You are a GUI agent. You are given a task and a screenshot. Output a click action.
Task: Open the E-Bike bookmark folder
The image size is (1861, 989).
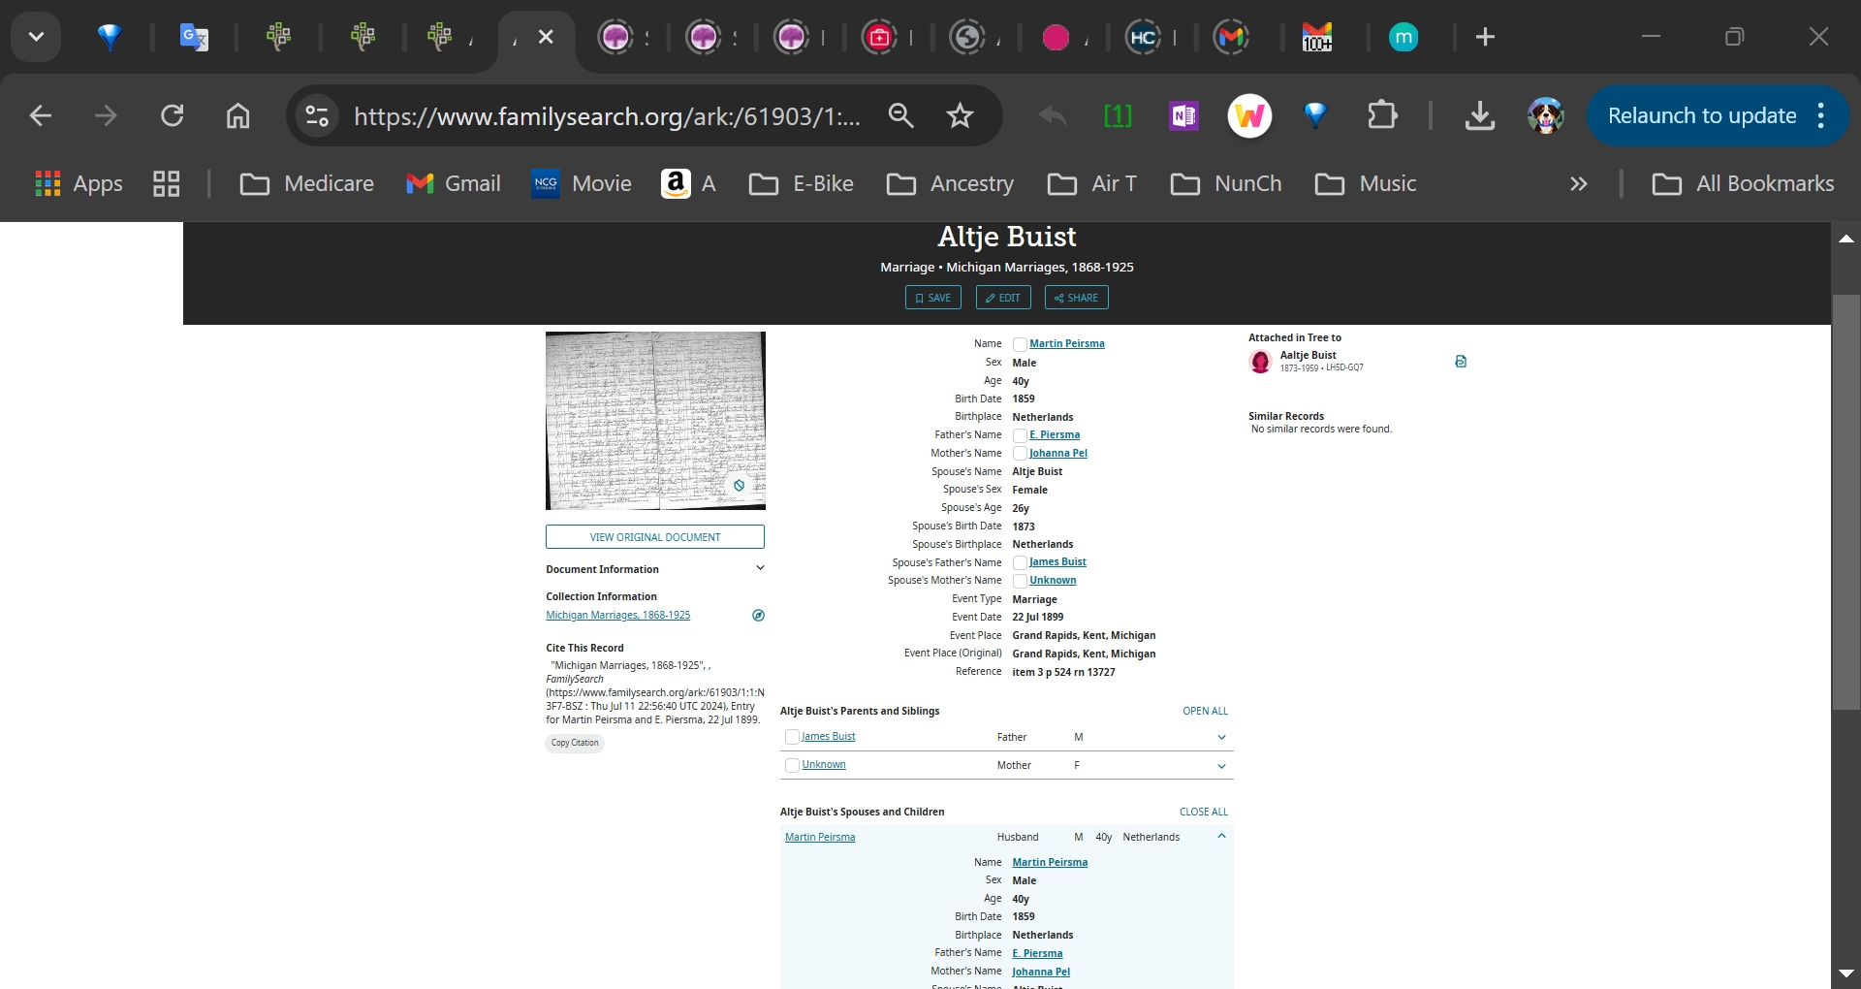(x=801, y=183)
